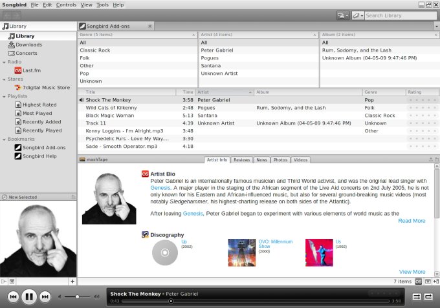Skip to the next track

click(45, 297)
